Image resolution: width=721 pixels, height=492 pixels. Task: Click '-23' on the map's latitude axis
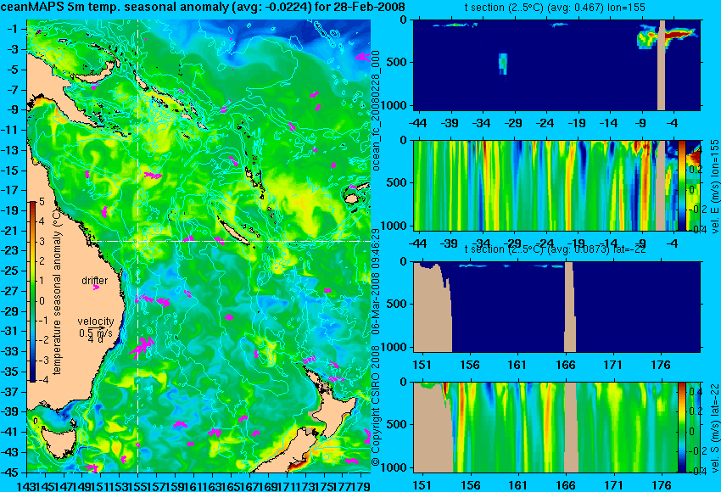(x=10, y=250)
